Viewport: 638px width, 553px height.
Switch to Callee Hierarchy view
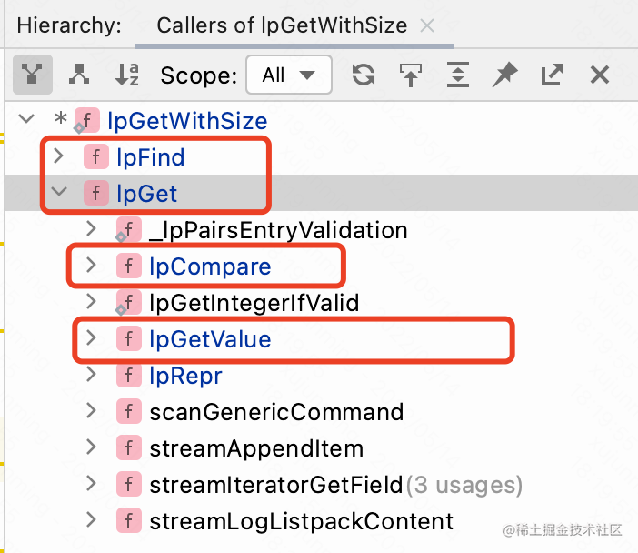point(79,75)
